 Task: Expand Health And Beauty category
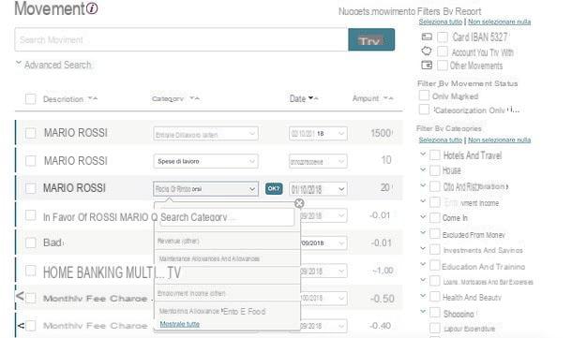tap(423, 296)
